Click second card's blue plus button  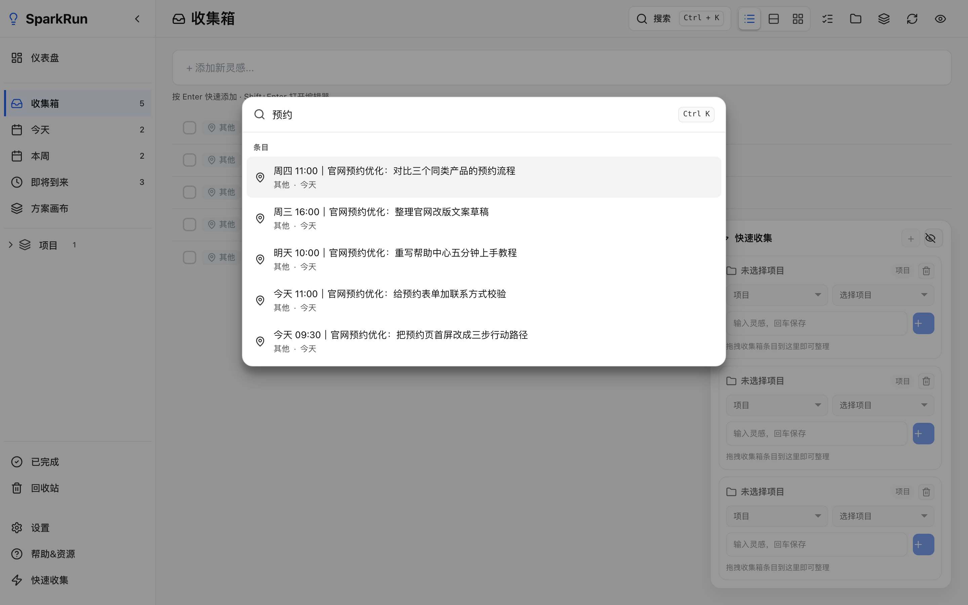923,434
